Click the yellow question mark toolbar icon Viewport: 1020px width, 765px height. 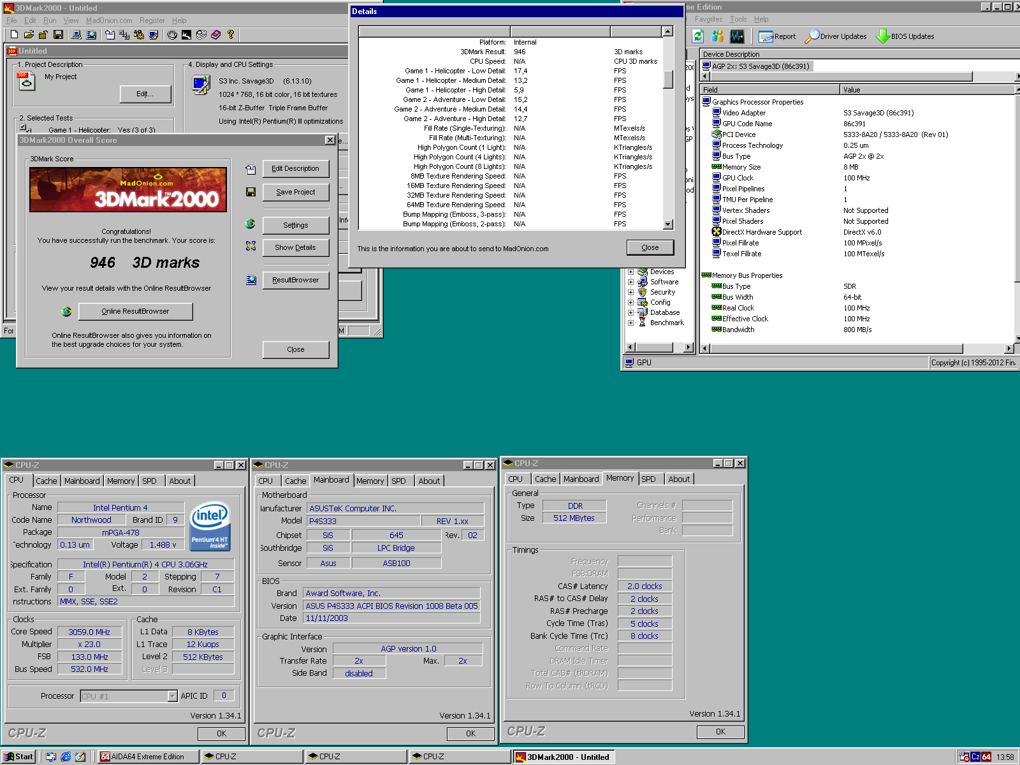coord(231,34)
